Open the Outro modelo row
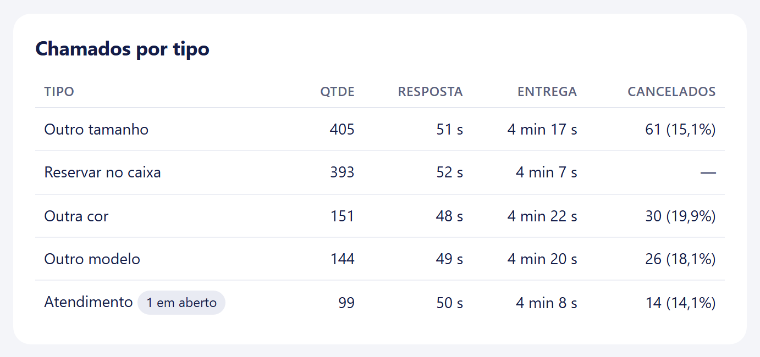This screenshot has height=357, width=760. coord(380,259)
